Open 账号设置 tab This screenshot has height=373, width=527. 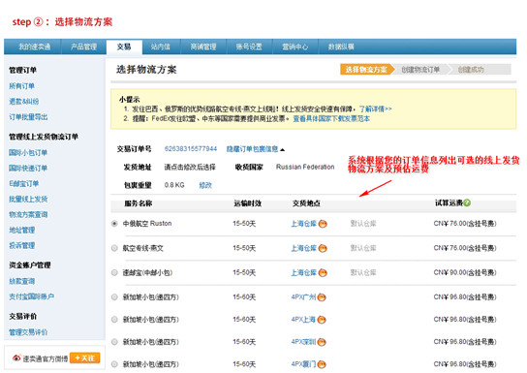[x=249, y=47]
